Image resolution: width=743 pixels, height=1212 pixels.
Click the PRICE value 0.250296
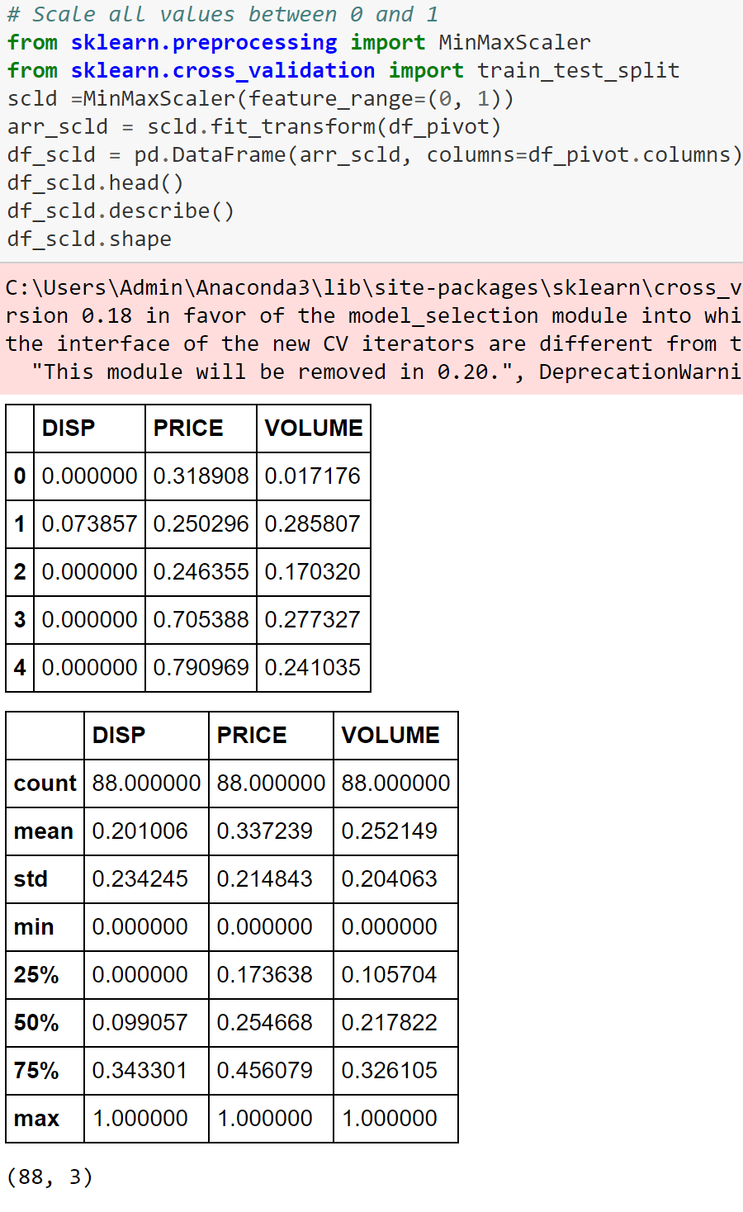[201, 523]
